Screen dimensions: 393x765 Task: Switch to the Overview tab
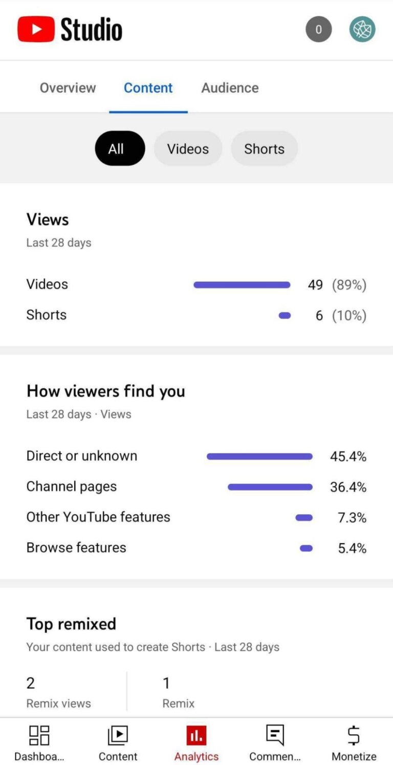click(x=68, y=88)
